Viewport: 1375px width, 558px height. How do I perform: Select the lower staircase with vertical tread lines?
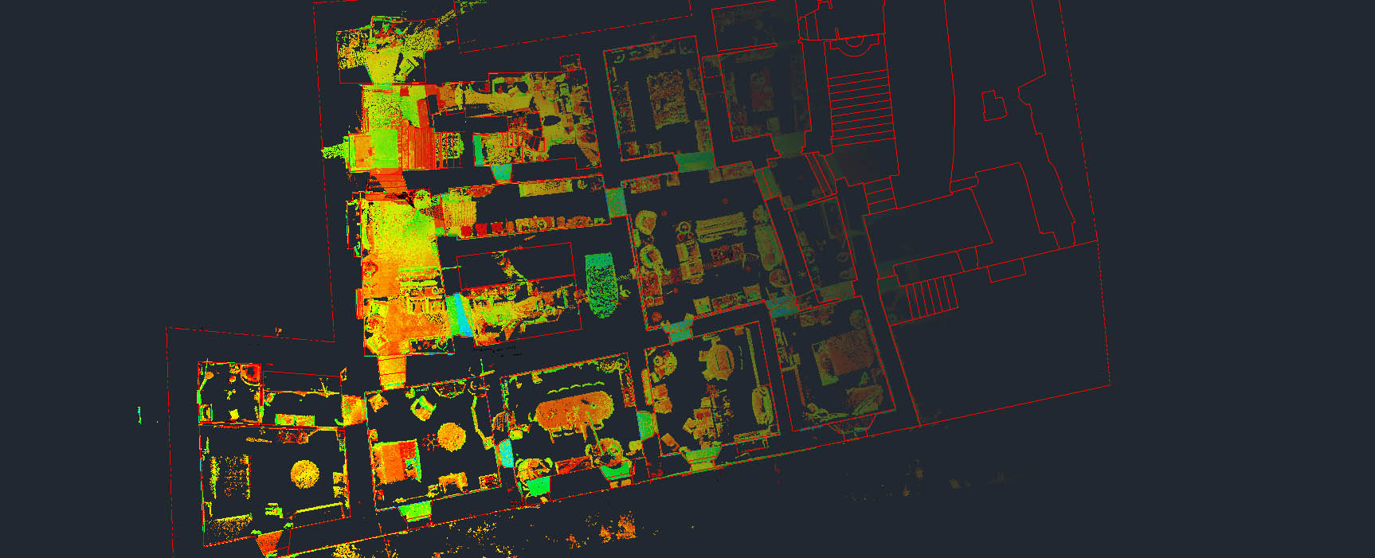[932, 297]
